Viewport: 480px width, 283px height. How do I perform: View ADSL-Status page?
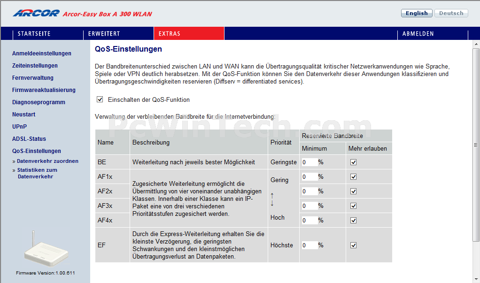(x=29, y=139)
